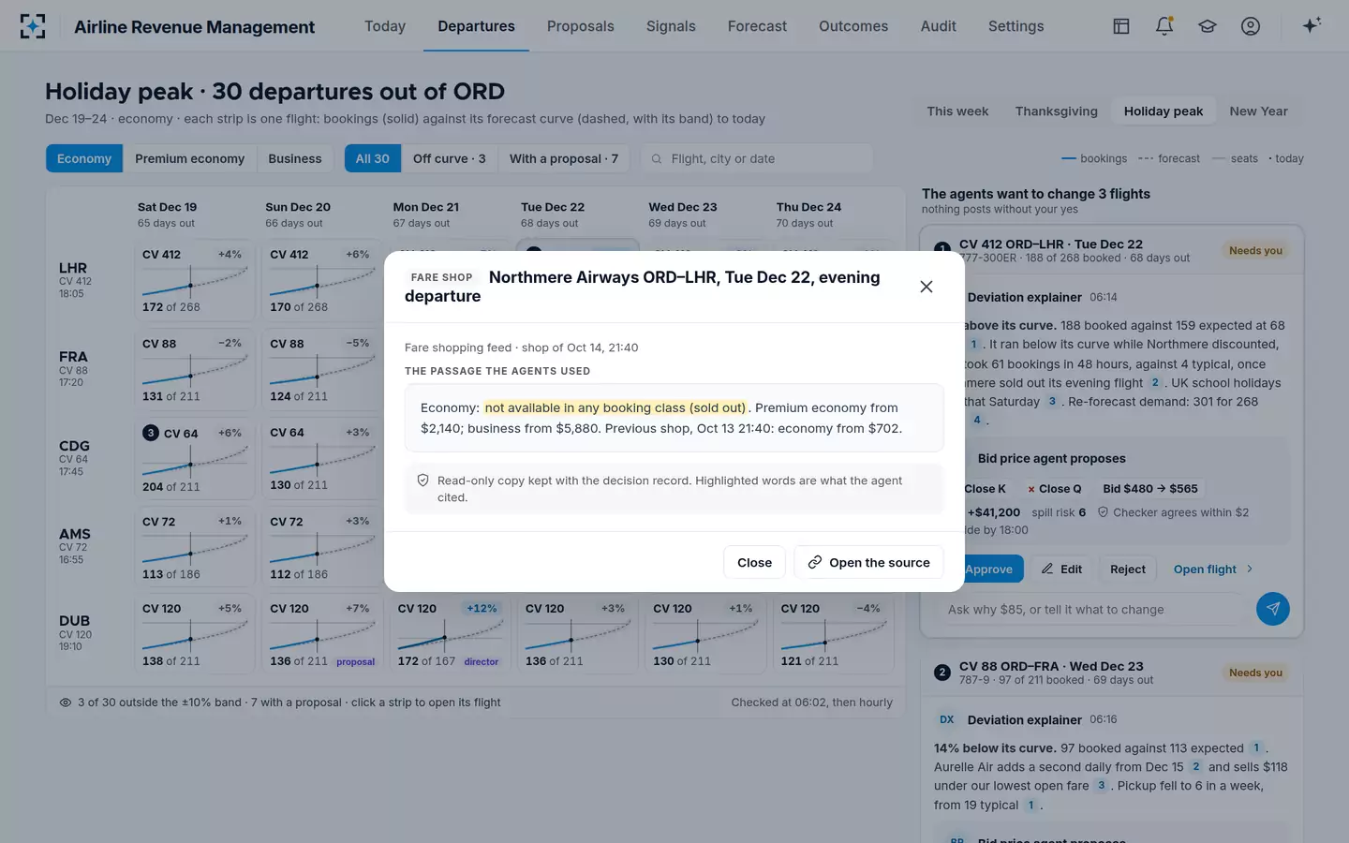Screen dimensions: 1349x843
Task: Click the Airline Revenue Management logo icon
Action: pos(33,26)
